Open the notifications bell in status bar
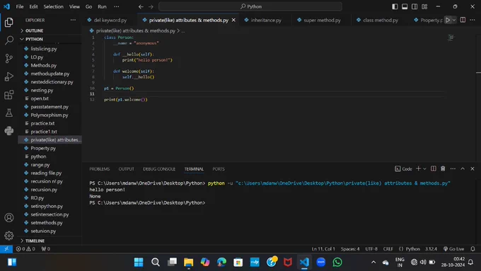This screenshot has height=271, width=481. coord(473,249)
